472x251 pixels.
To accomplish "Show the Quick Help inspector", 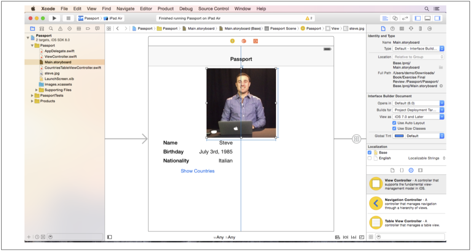I will tap(392, 29).
